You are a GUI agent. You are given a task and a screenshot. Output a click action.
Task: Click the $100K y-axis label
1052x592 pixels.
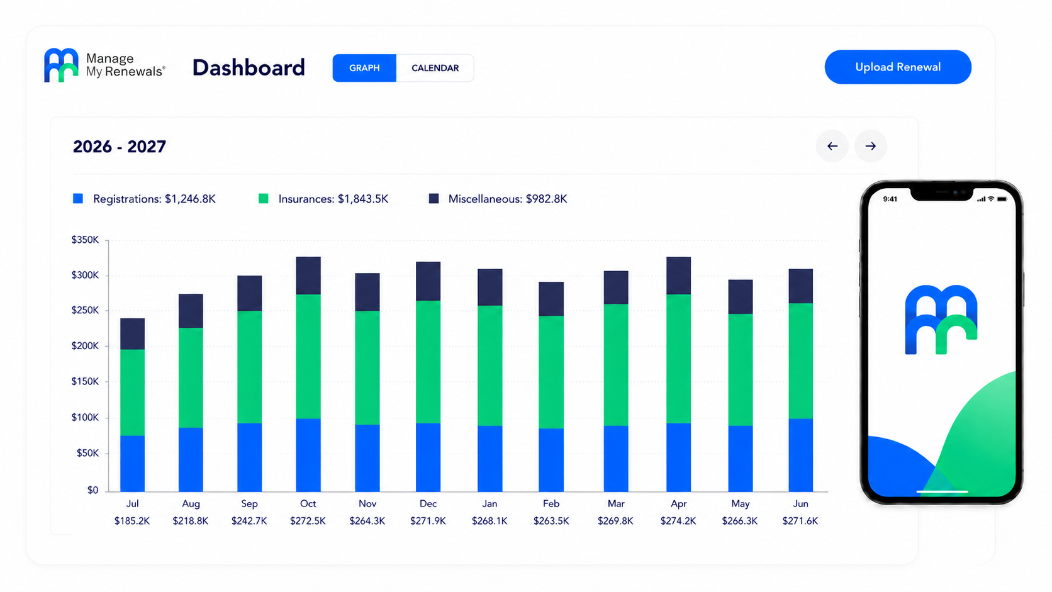click(x=85, y=418)
